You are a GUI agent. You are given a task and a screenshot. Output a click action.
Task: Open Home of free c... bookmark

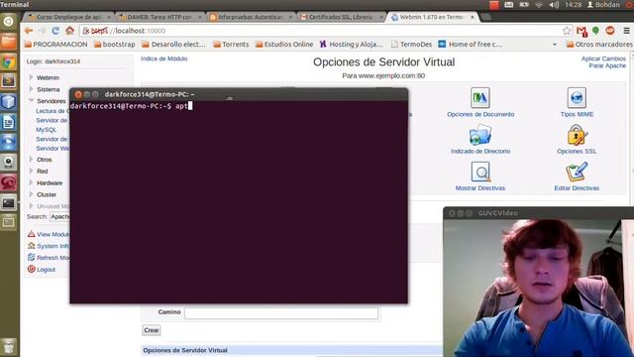point(471,44)
